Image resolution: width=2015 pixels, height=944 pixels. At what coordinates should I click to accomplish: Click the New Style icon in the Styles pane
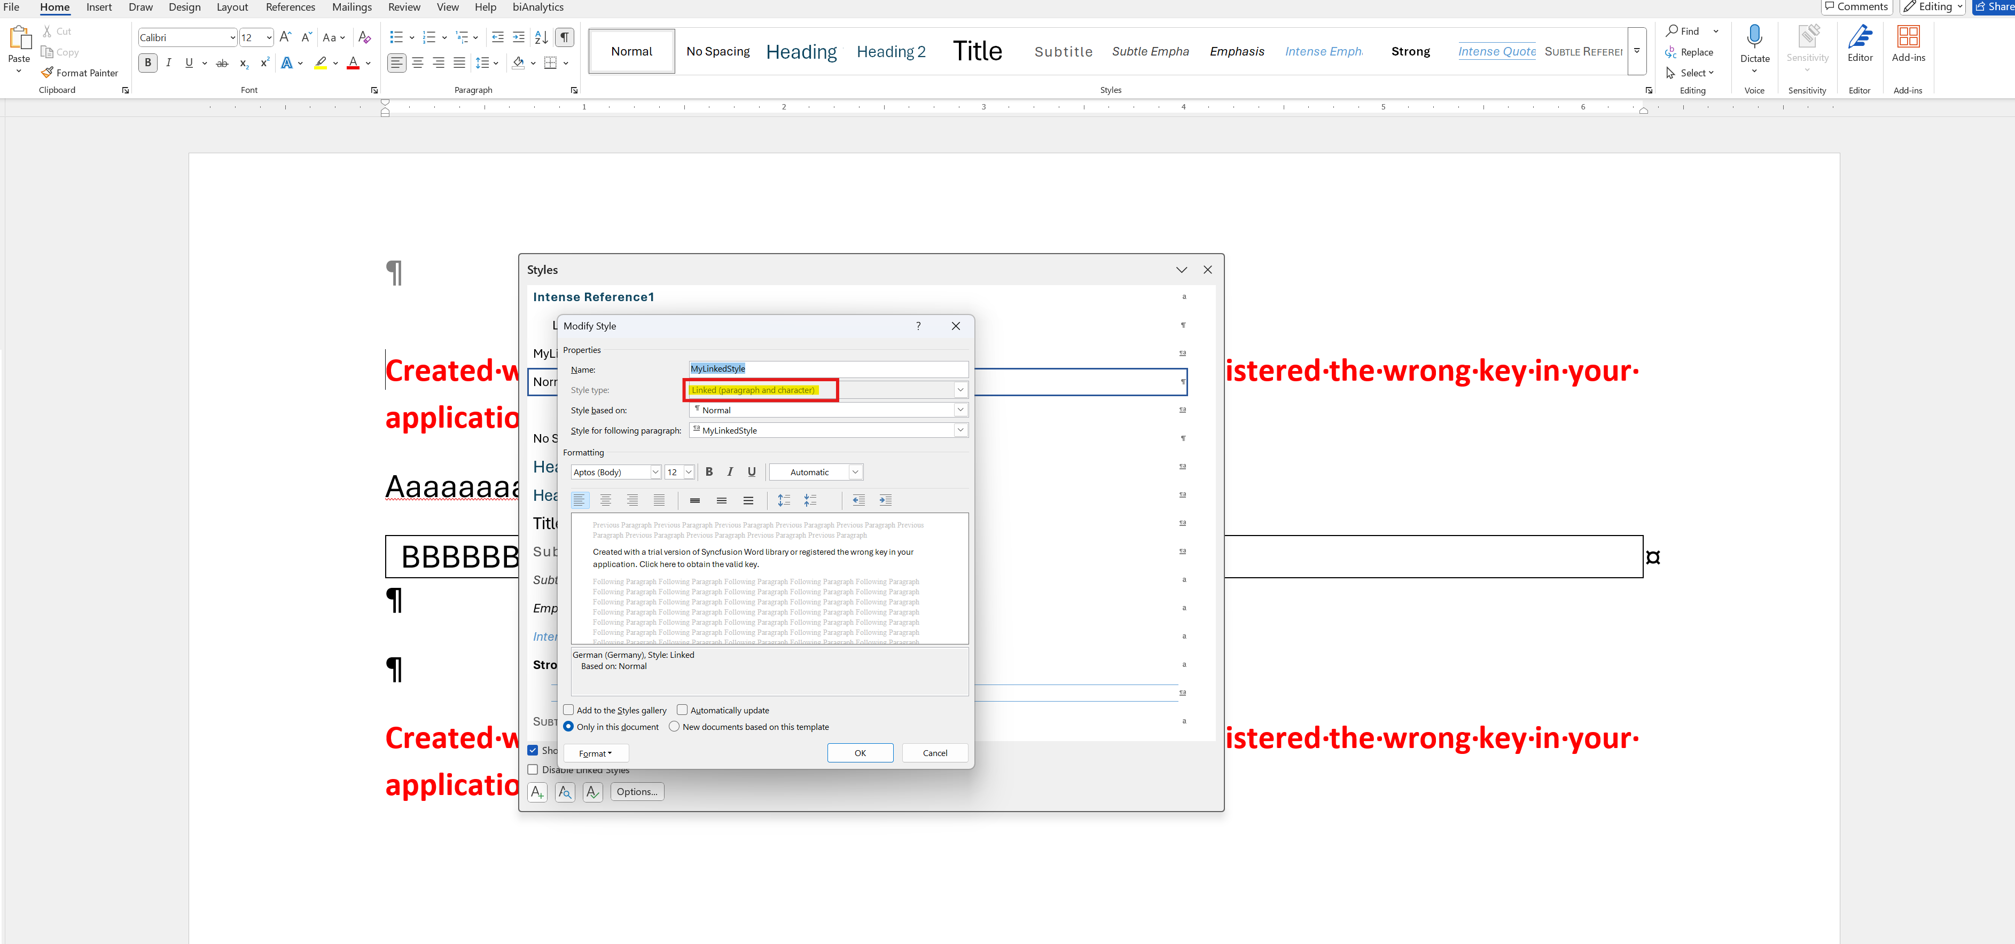point(537,792)
